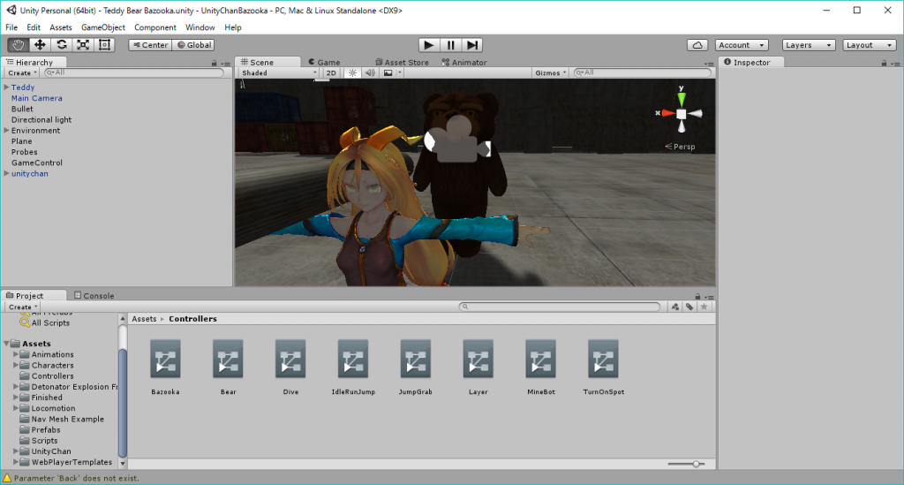Select the Rotate tool
Image resolution: width=904 pixels, height=485 pixels.
[61, 44]
